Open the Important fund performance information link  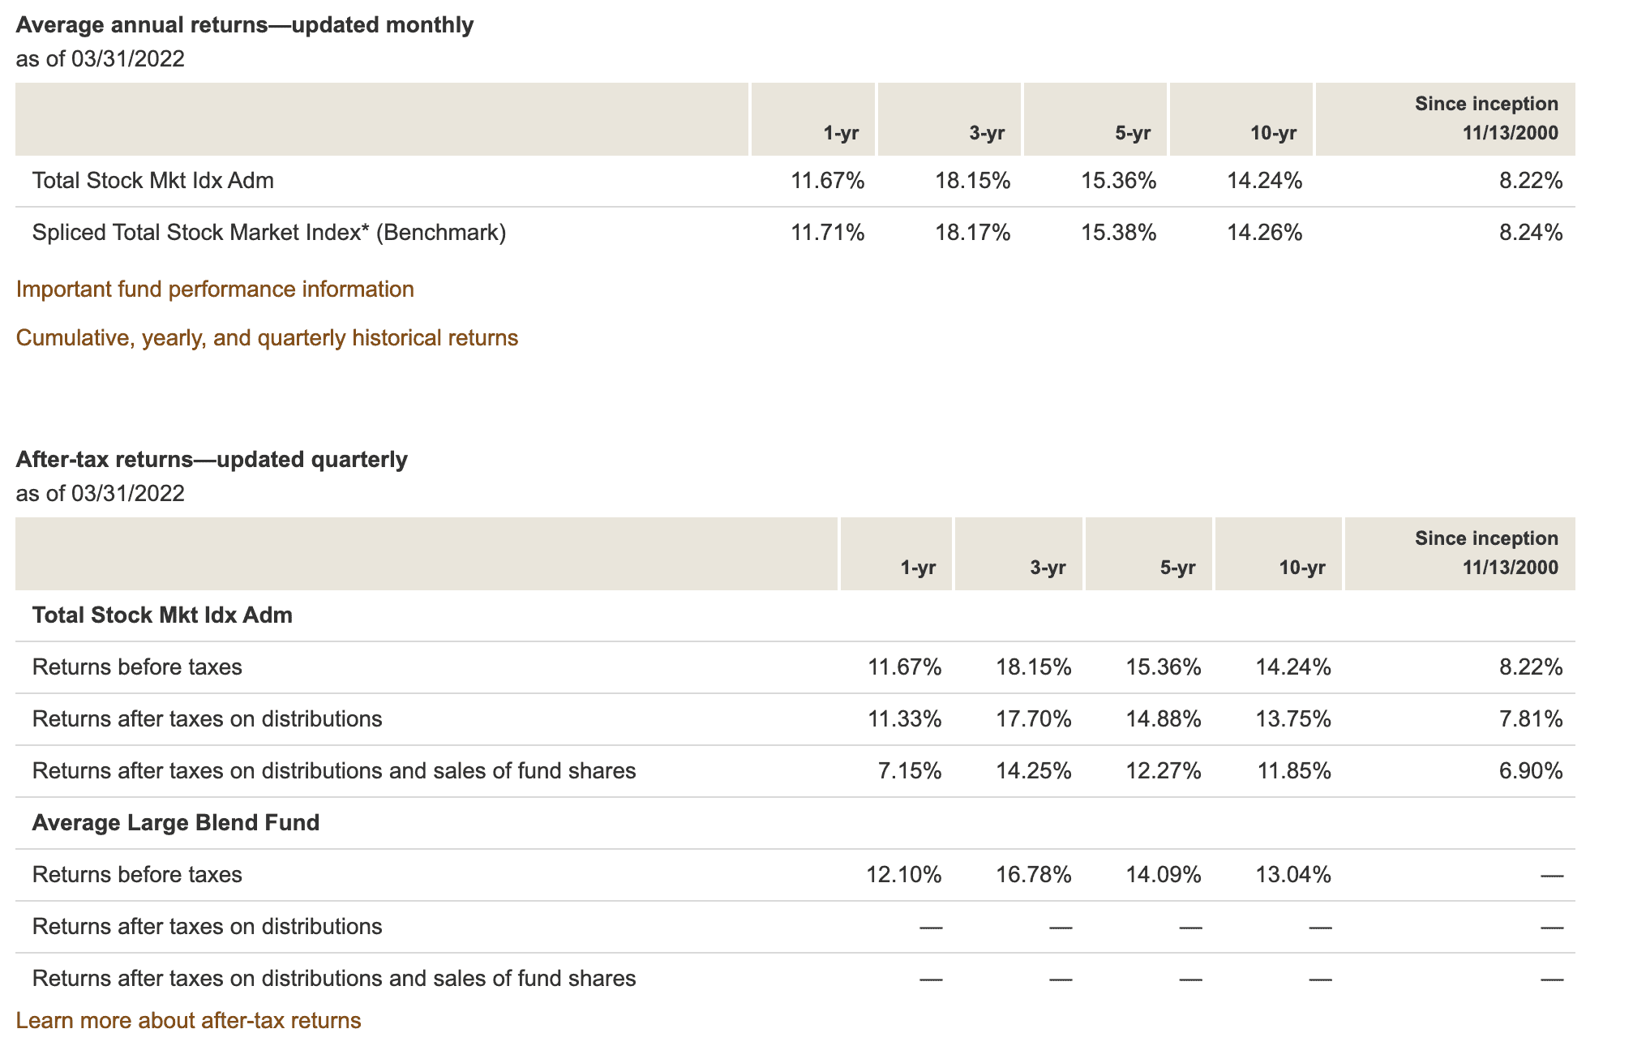point(215,289)
